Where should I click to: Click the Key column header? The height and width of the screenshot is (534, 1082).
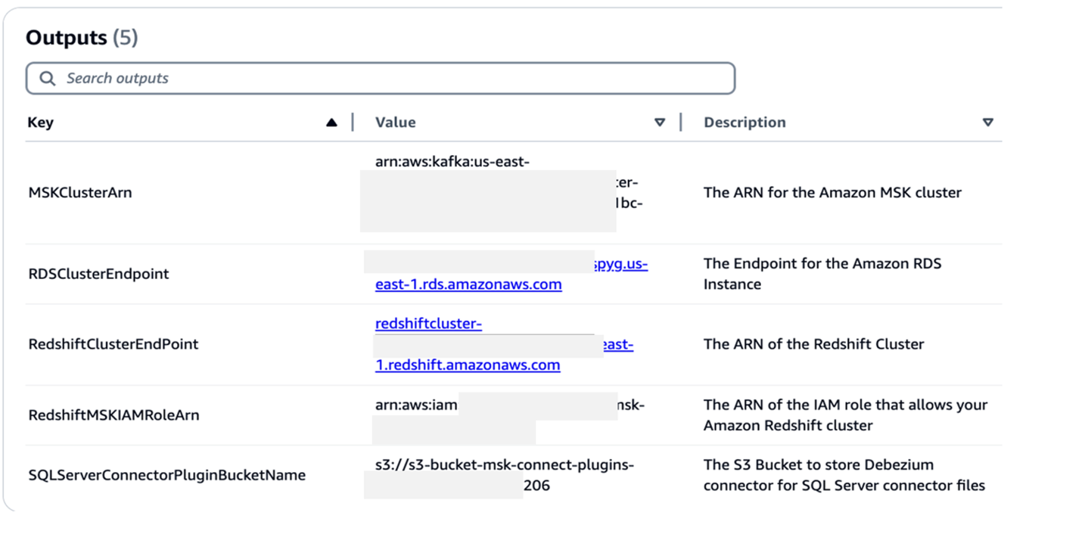41,123
